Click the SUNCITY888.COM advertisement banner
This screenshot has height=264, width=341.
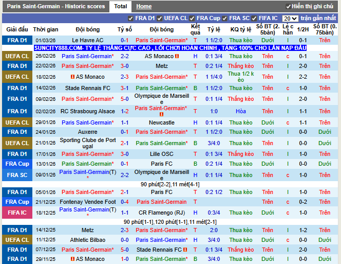170,48
